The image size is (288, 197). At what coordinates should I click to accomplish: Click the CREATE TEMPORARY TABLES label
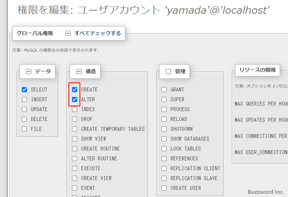pos(113,129)
